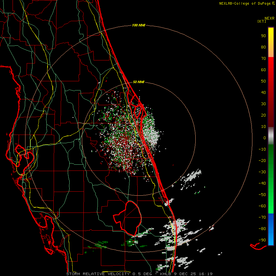Click the NEXR label above the color scale

pos(270,18)
